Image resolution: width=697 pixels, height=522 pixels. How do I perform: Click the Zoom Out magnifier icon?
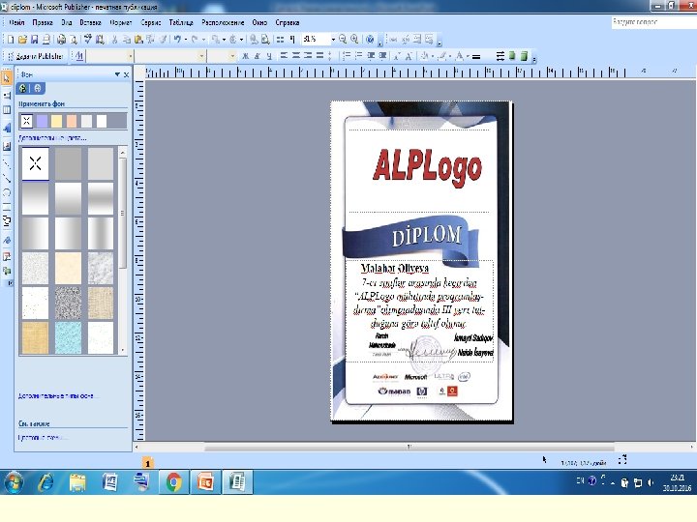(343, 39)
